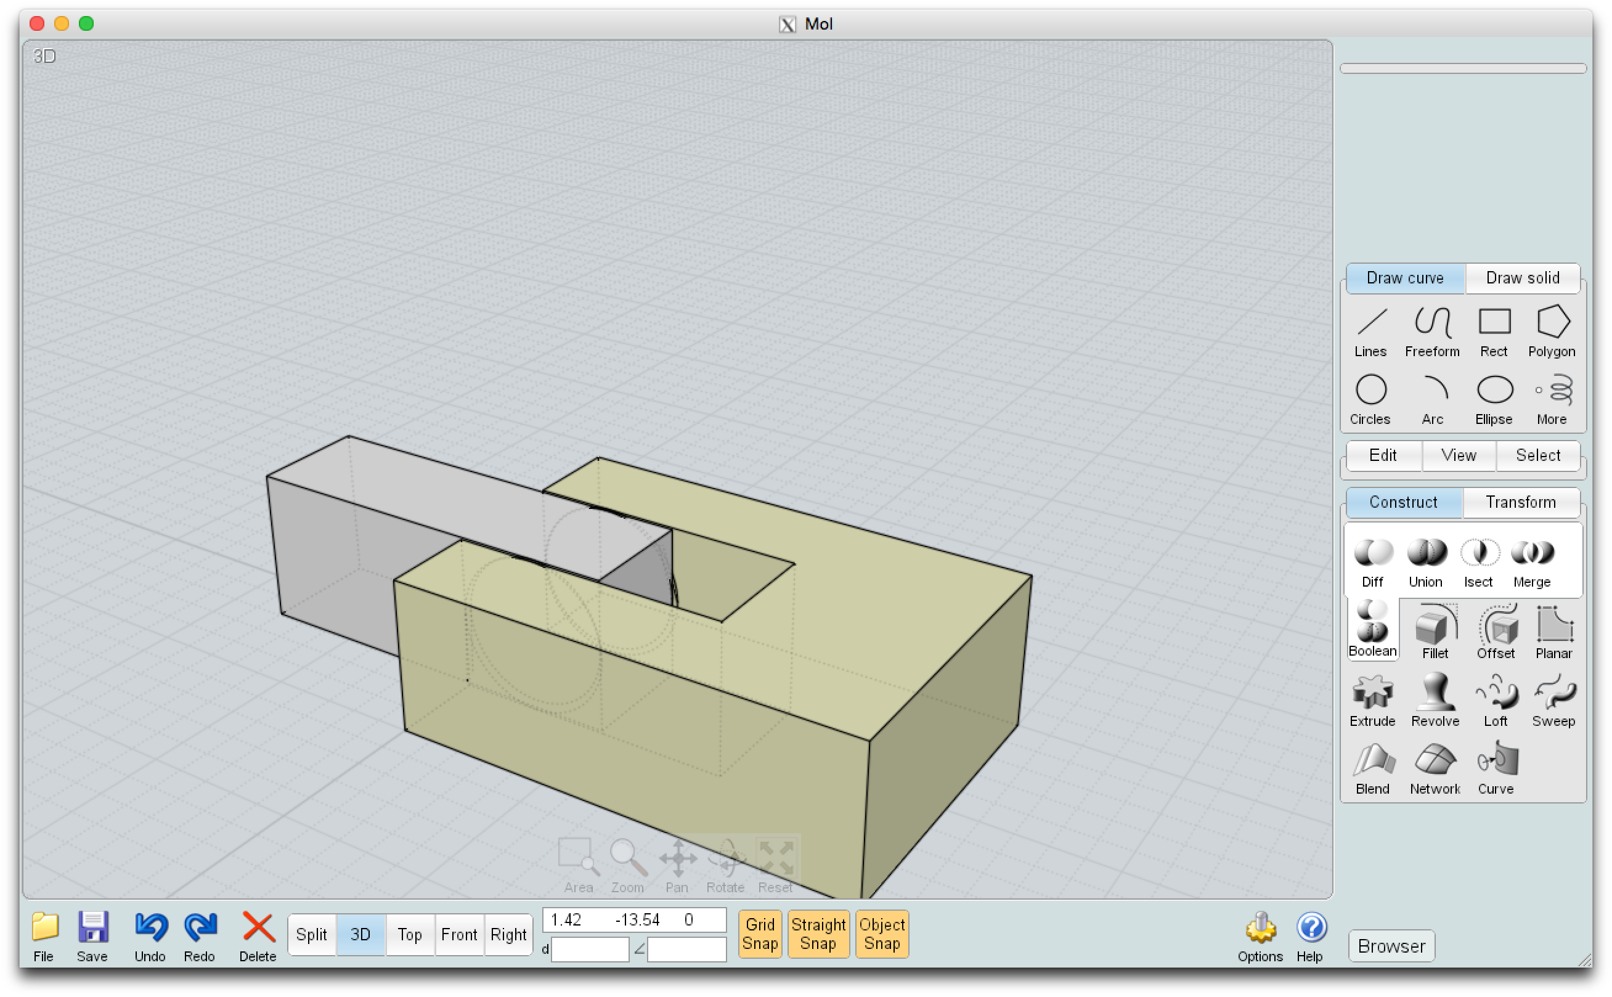
Task: Toggle Straight Snap
Action: (x=818, y=934)
